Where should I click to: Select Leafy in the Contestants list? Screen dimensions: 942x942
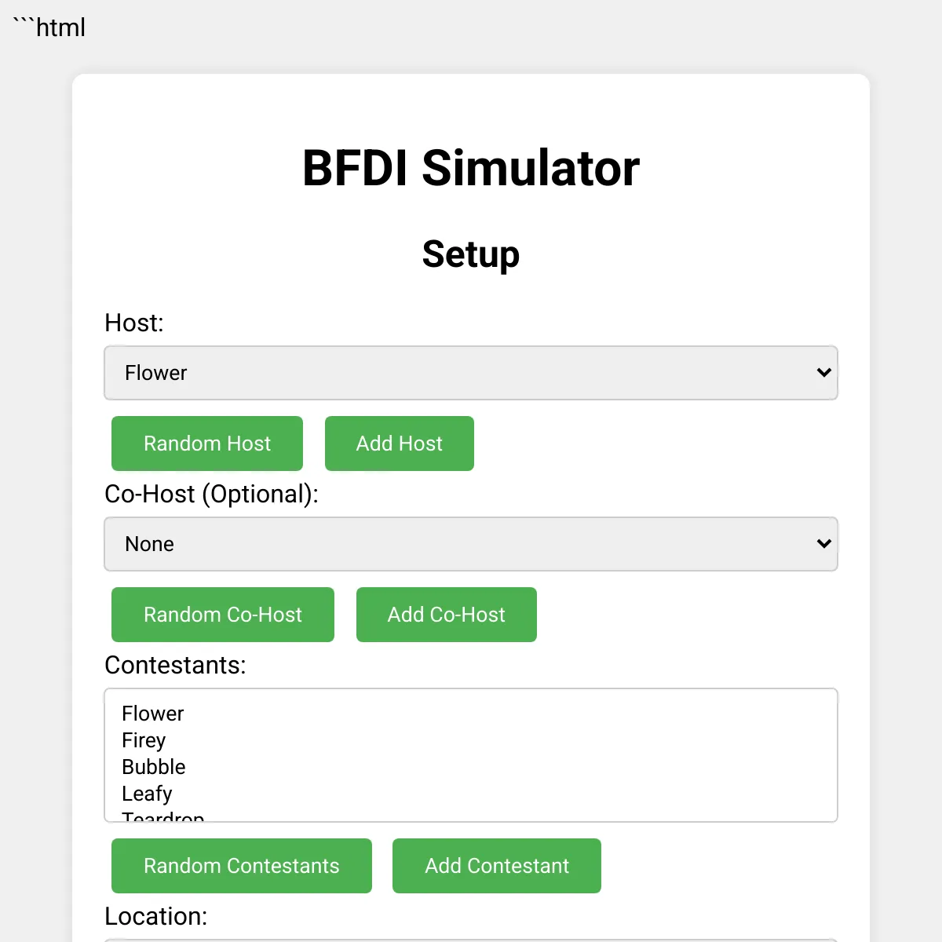[x=147, y=794]
